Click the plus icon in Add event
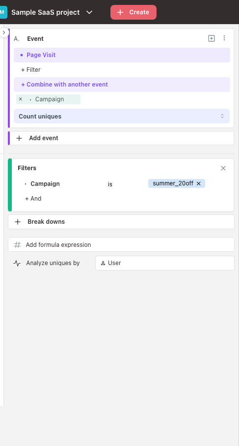The width and height of the screenshot is (239, 446). coord(19,138)
